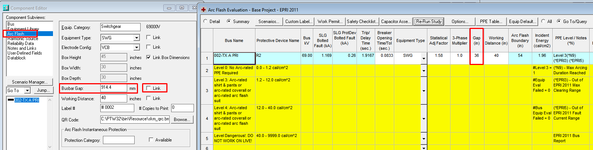Click the Busbar Gap input field
The image size is (593, 150).
113,88
